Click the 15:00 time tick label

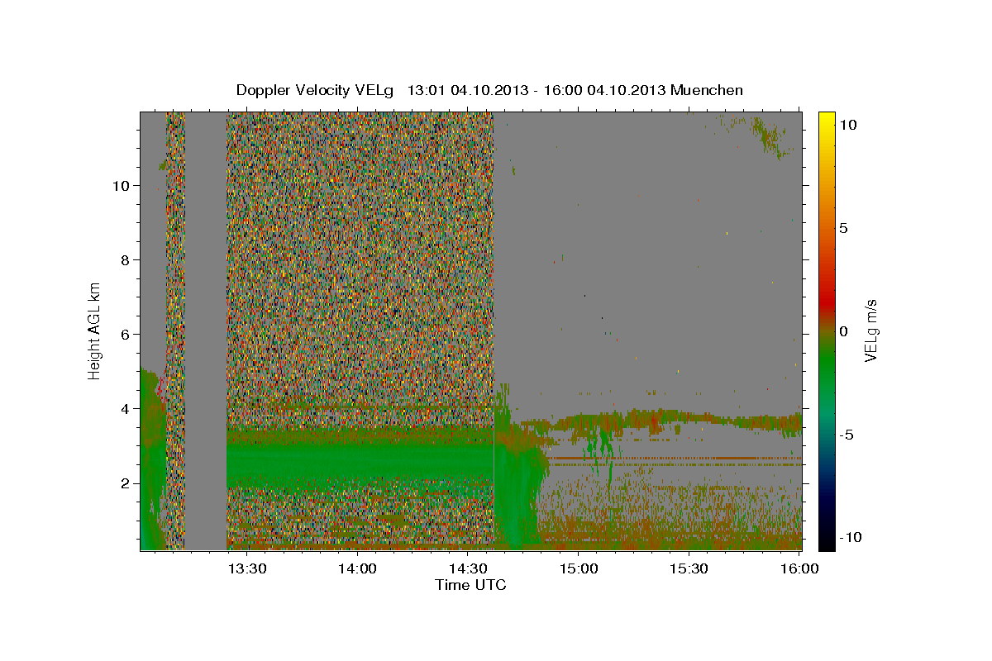tap(578, 568)
